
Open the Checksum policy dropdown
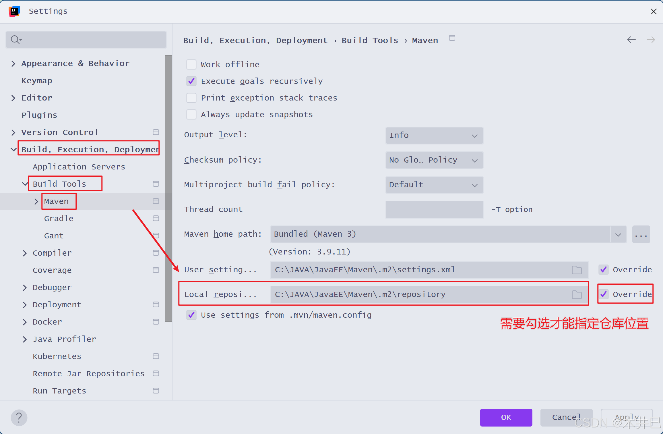click(x=434, y=160)
